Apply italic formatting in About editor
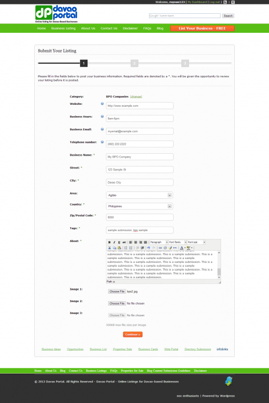Image resolution: width=269 pixels, height=403 pixels. click(114, 242)
